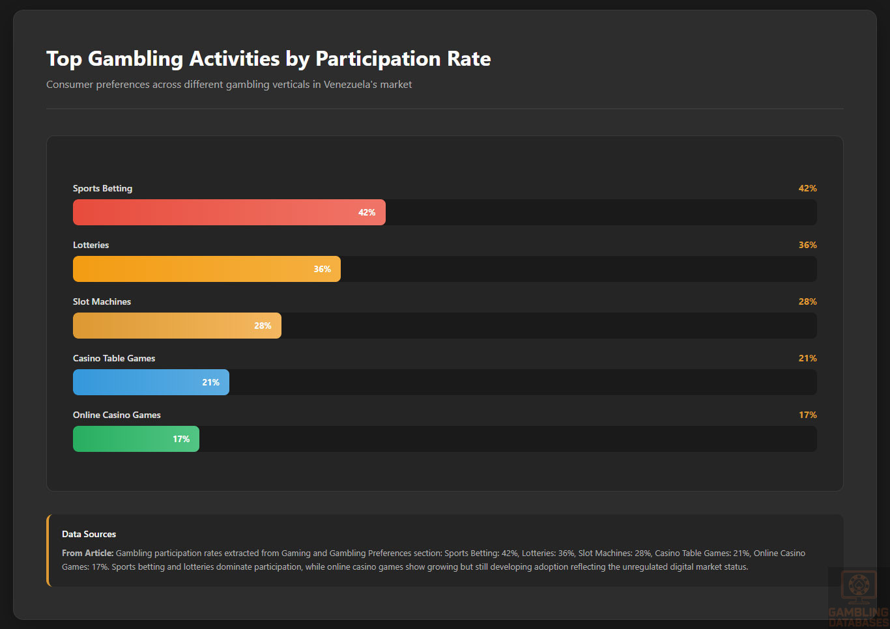Select the Slot Machines label text
890x629 pixels.
coord(102,301)
